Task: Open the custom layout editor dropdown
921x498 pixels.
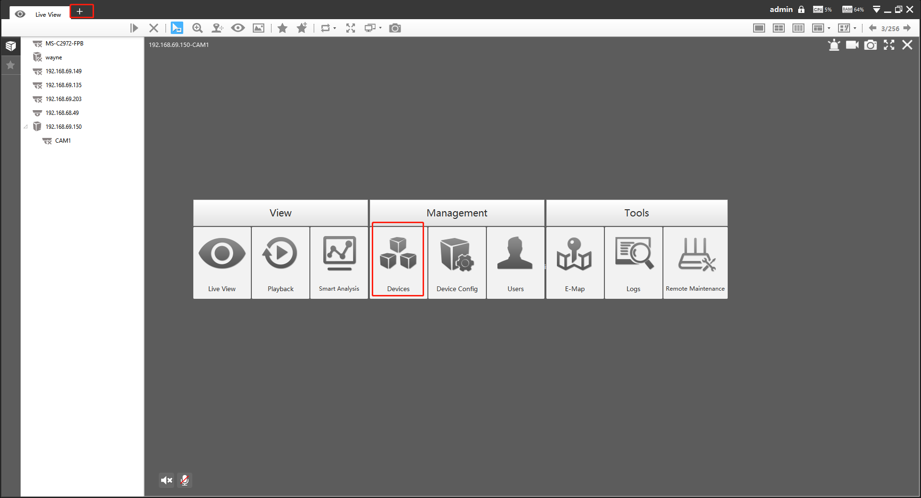Action: coord(855,28)
